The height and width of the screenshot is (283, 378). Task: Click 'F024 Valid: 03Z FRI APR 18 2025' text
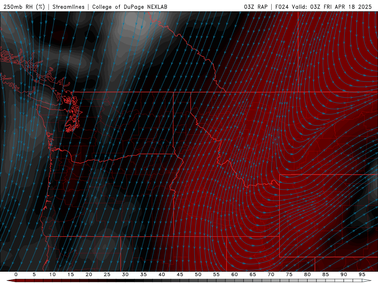coord(324,7)
